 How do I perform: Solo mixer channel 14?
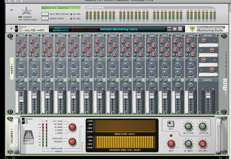[x=192, y=80]
